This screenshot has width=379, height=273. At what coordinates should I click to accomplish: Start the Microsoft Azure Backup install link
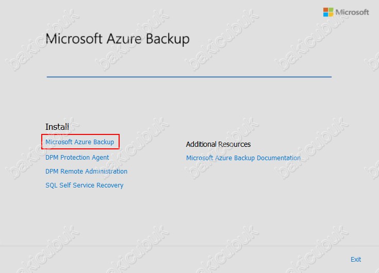point(80,142)
